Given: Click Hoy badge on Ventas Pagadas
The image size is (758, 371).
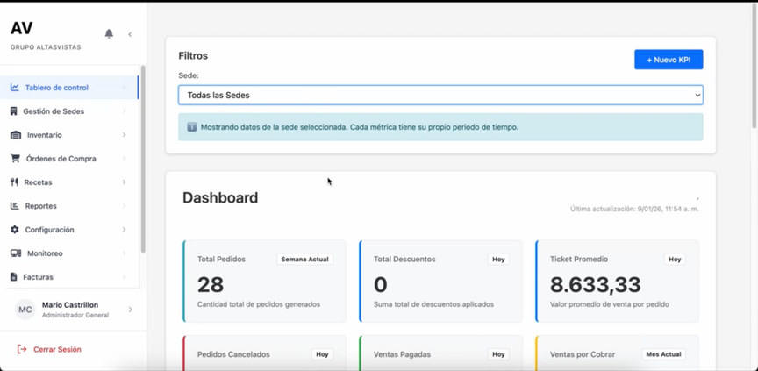Looking at the screenshot, I should tap(498, 354).
